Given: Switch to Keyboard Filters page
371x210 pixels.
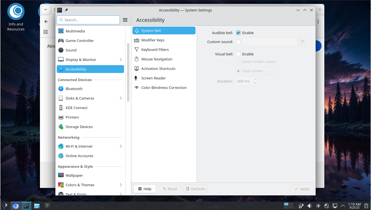Looking at the screenshot, I should (155, 49).
